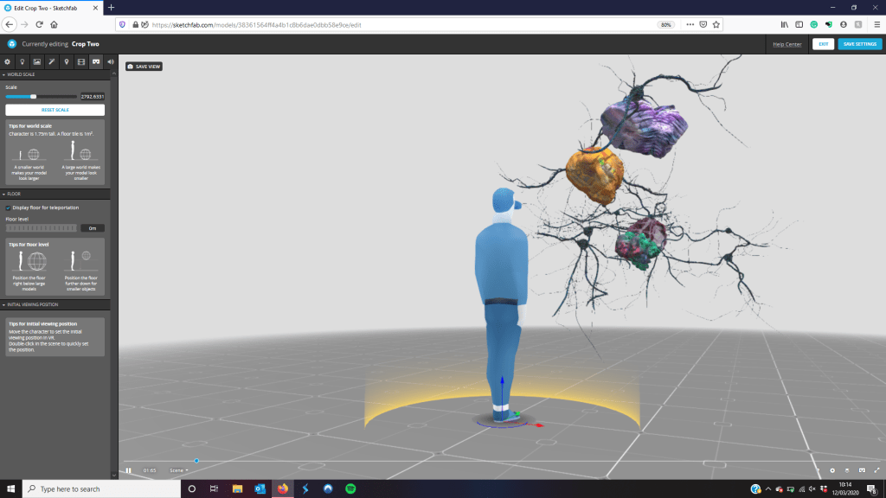The height and width of the screenshot is (498, 886).
Task: Open the Scene settings gear tab
Action: pyautogui.click(x=8, y=61)
